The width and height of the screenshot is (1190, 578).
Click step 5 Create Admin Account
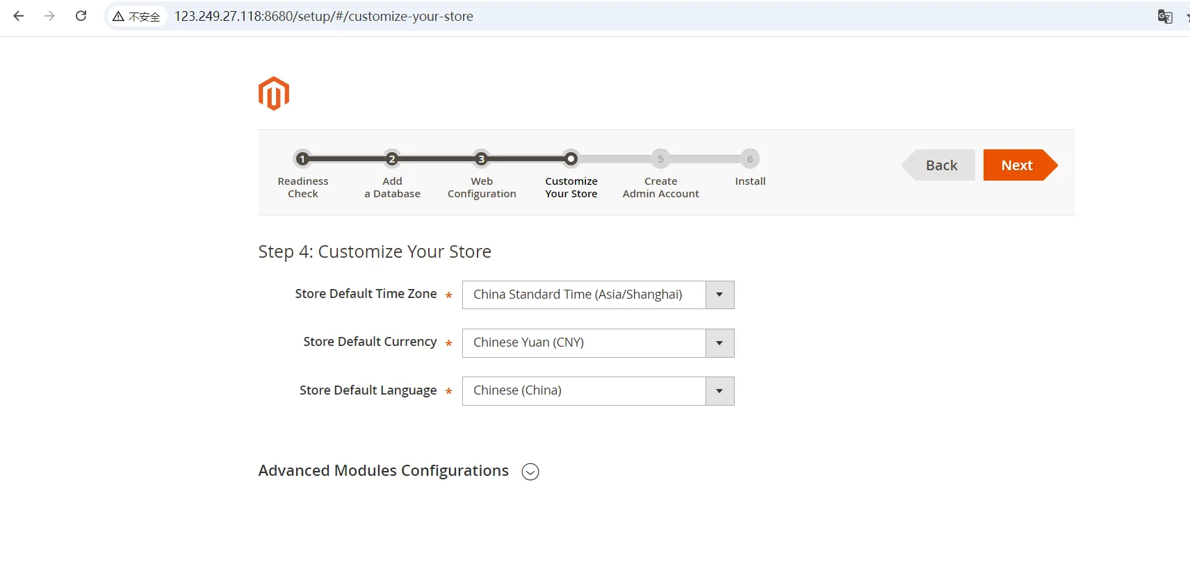[660, 159]
